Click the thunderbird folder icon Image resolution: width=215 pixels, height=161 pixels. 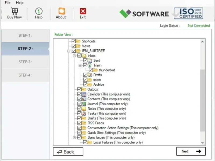point(95,70)
